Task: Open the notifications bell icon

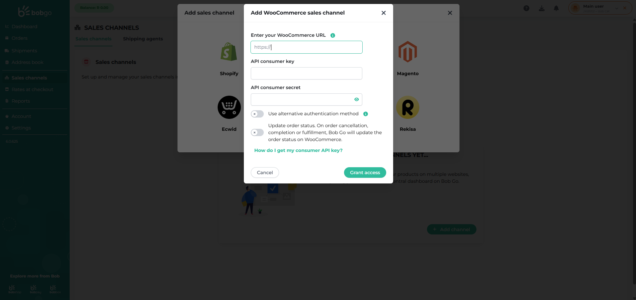Action: point(556,8)
